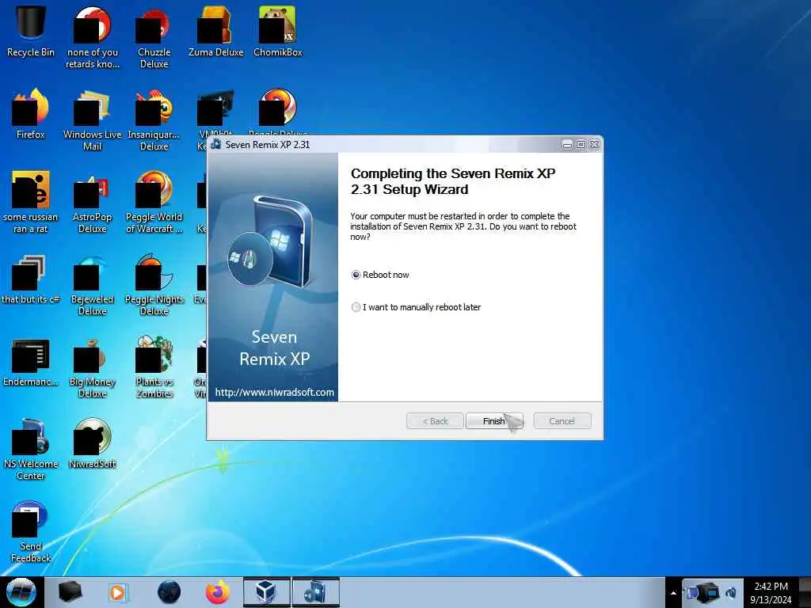The height and width of the screenshot is (608, 811).
Task: Click the Seven Remix XP title bar icon
Action: click(216, 145)
